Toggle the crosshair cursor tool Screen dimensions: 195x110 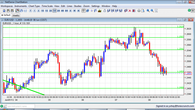pos(84,11)
